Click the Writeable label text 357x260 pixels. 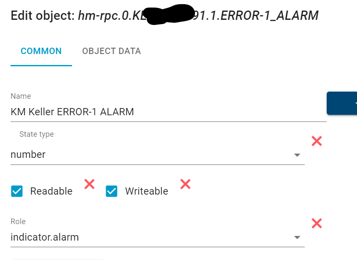(x=147, y=191)
